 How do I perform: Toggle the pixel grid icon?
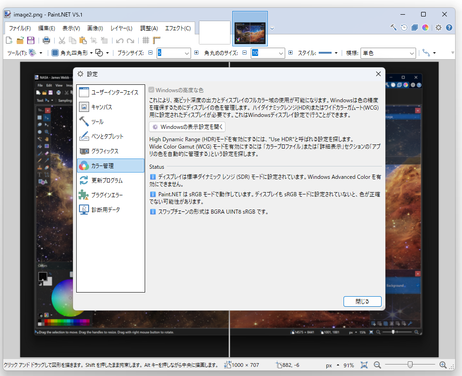pyautogui.click(x=146, y=40)
